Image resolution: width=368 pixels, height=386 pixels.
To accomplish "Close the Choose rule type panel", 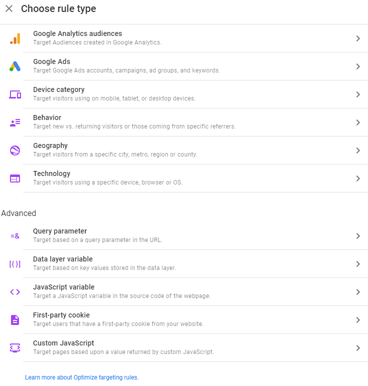I will coord(9,9).
